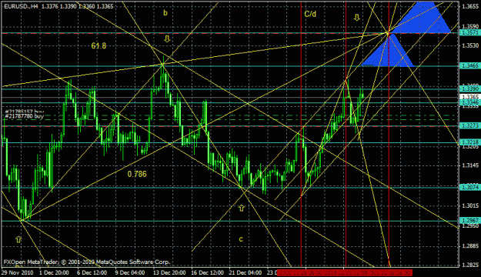Click the cyan 1.3390 price level tag
This screenshot has width=481, height=277.
[469, 88]
